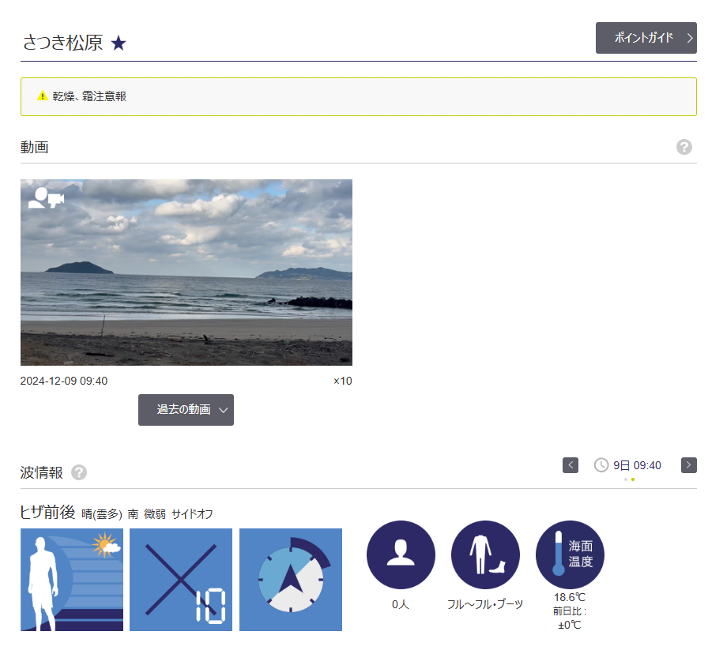The image size is (708, 654).
Task: Select the wave size person tile
Action: click(72, 580)
